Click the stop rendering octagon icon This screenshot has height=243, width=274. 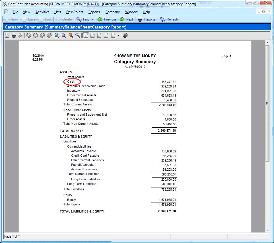[x=125, y=35]
